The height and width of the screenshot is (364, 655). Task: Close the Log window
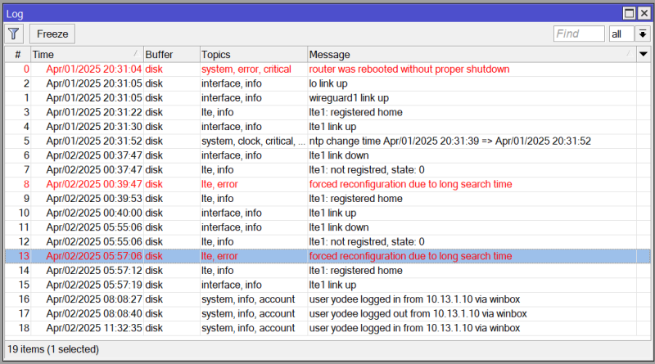coord(644,13)
